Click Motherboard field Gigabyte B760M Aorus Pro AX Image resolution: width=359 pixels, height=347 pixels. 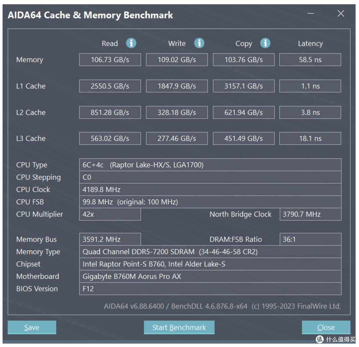(x=210, y=277)
